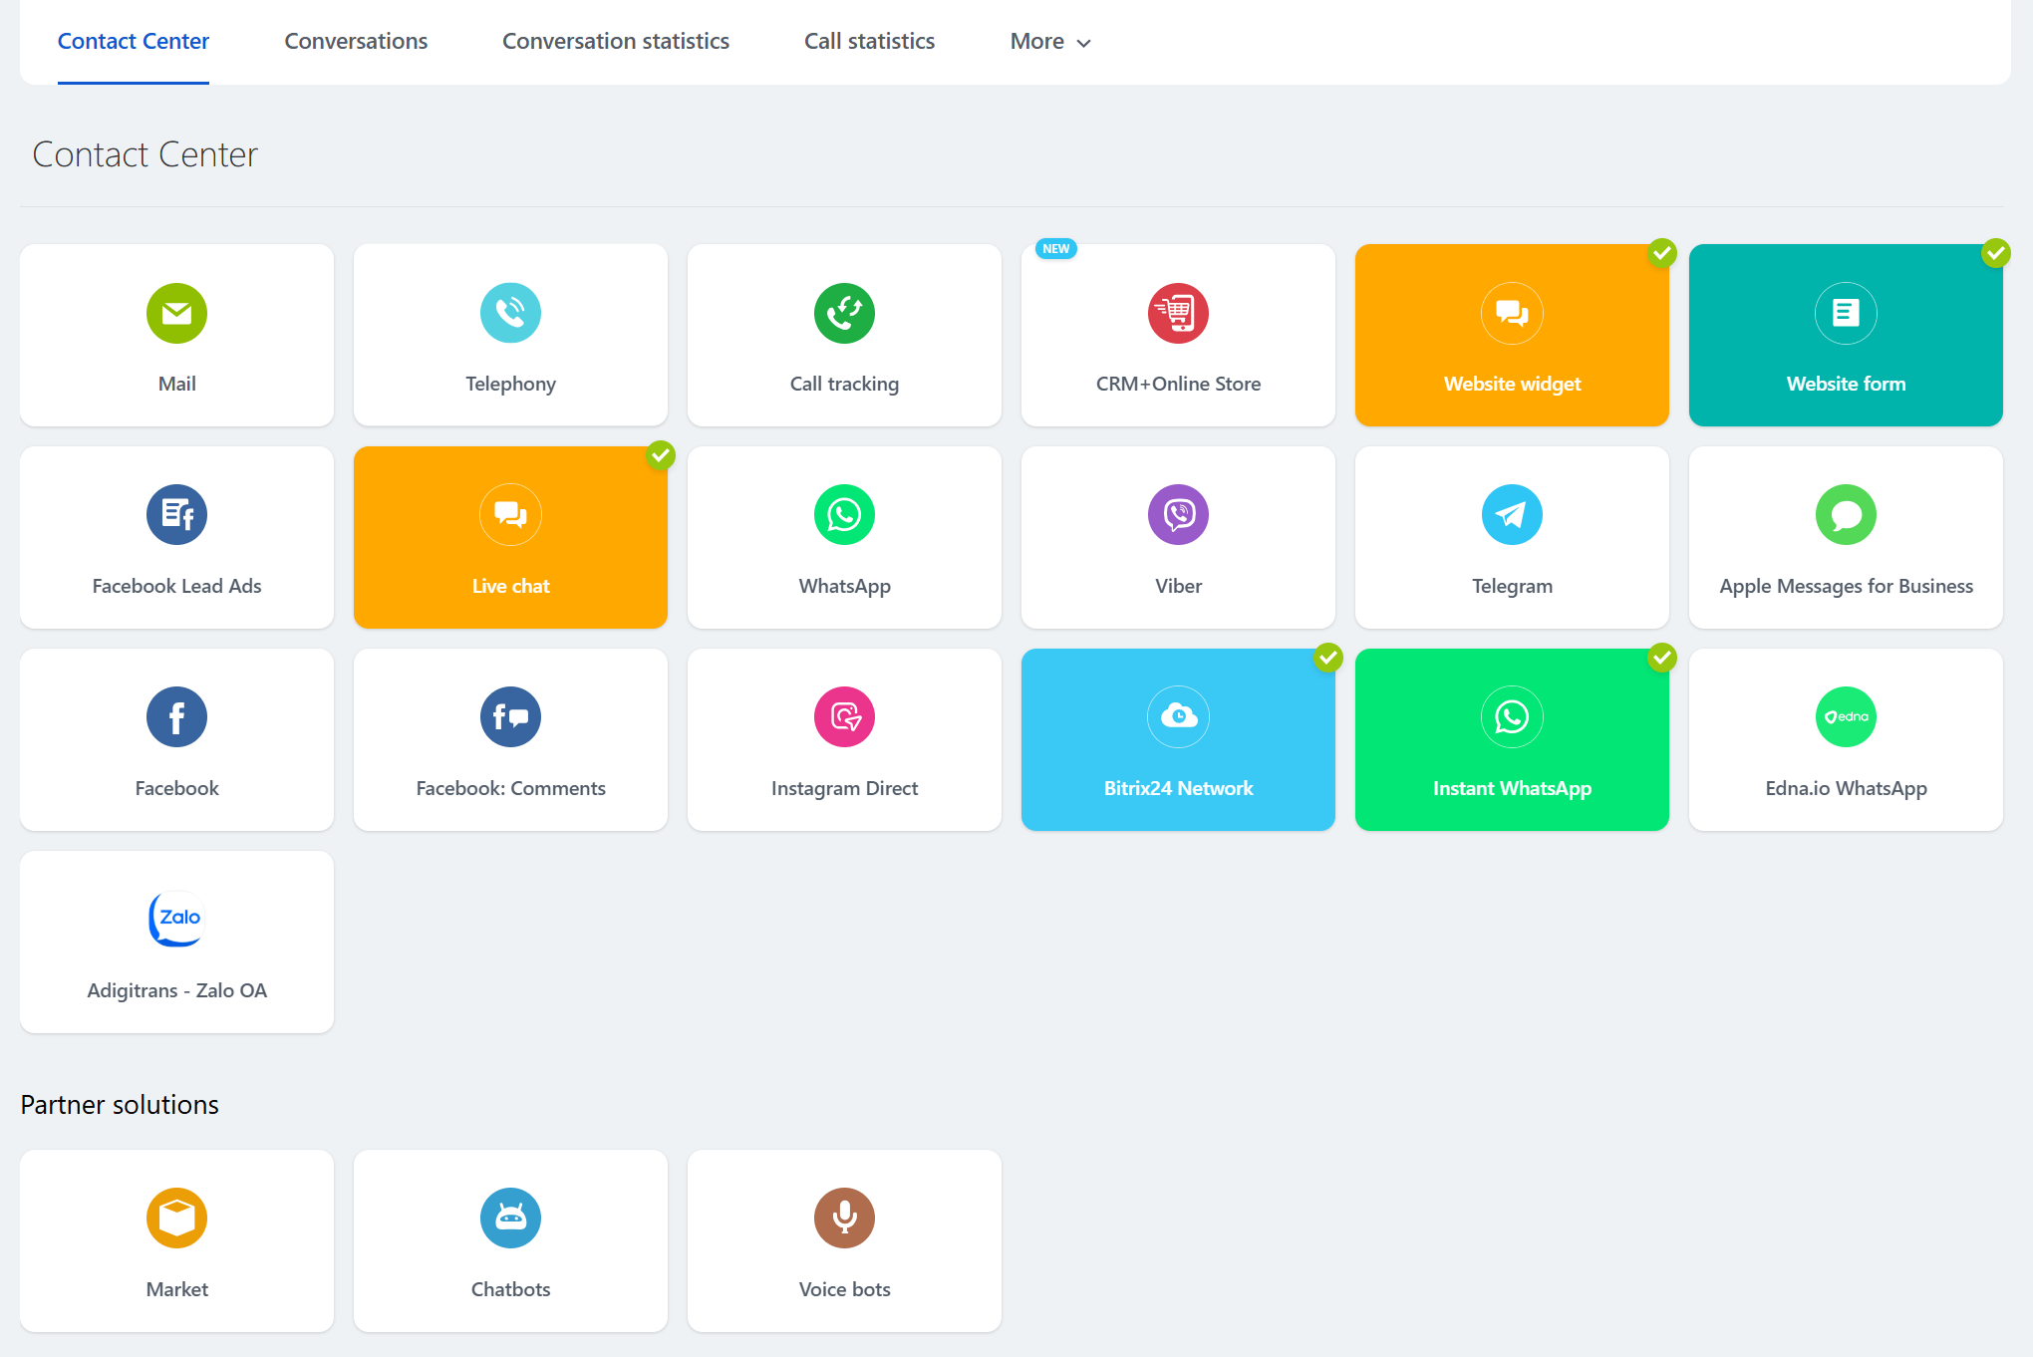Expand the More dropdown menu
The width and height of the screenshot is (2033, 1357).
[x=1050, y=42]
